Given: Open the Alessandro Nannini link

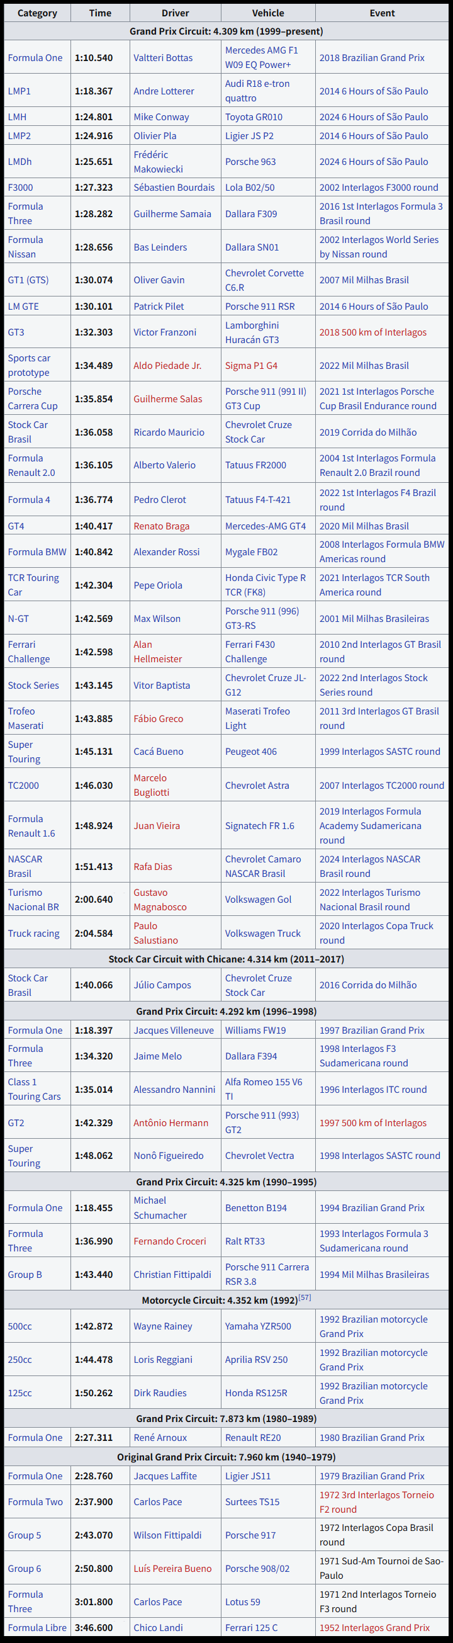Looking at the screenshot, I should [x=174, y=1090].
